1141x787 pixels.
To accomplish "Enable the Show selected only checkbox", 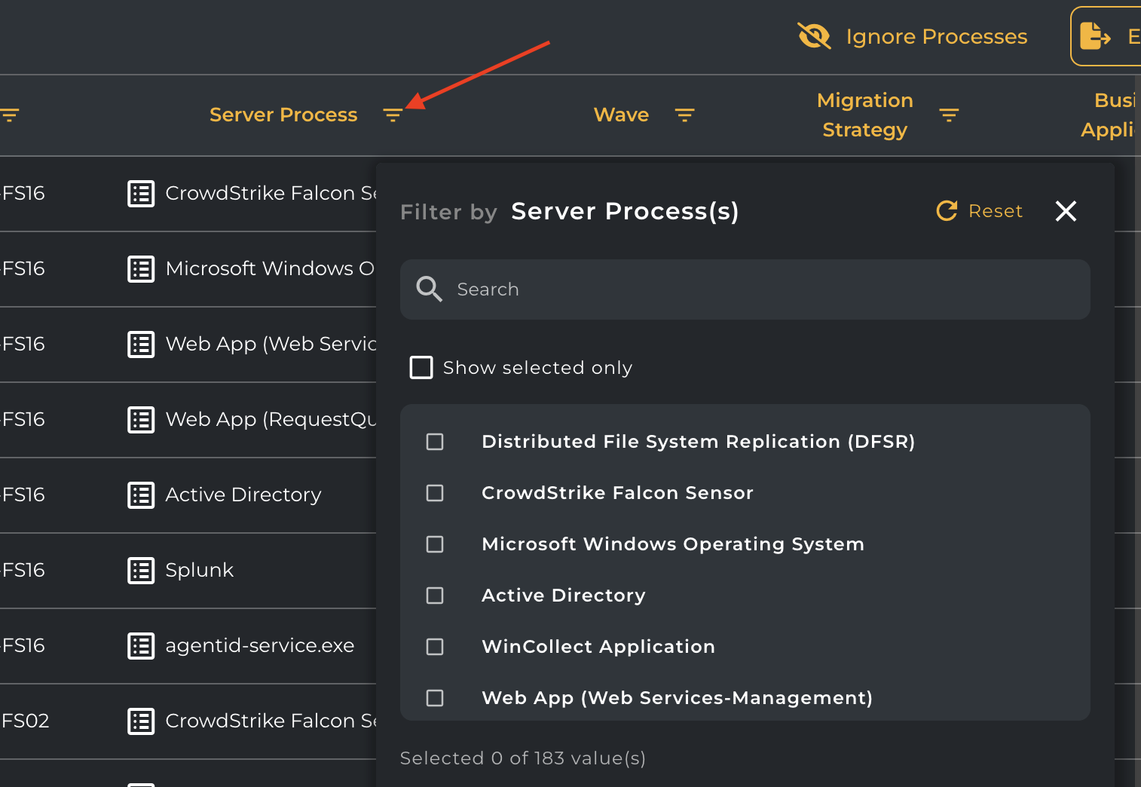I will (x=421, y=368).
